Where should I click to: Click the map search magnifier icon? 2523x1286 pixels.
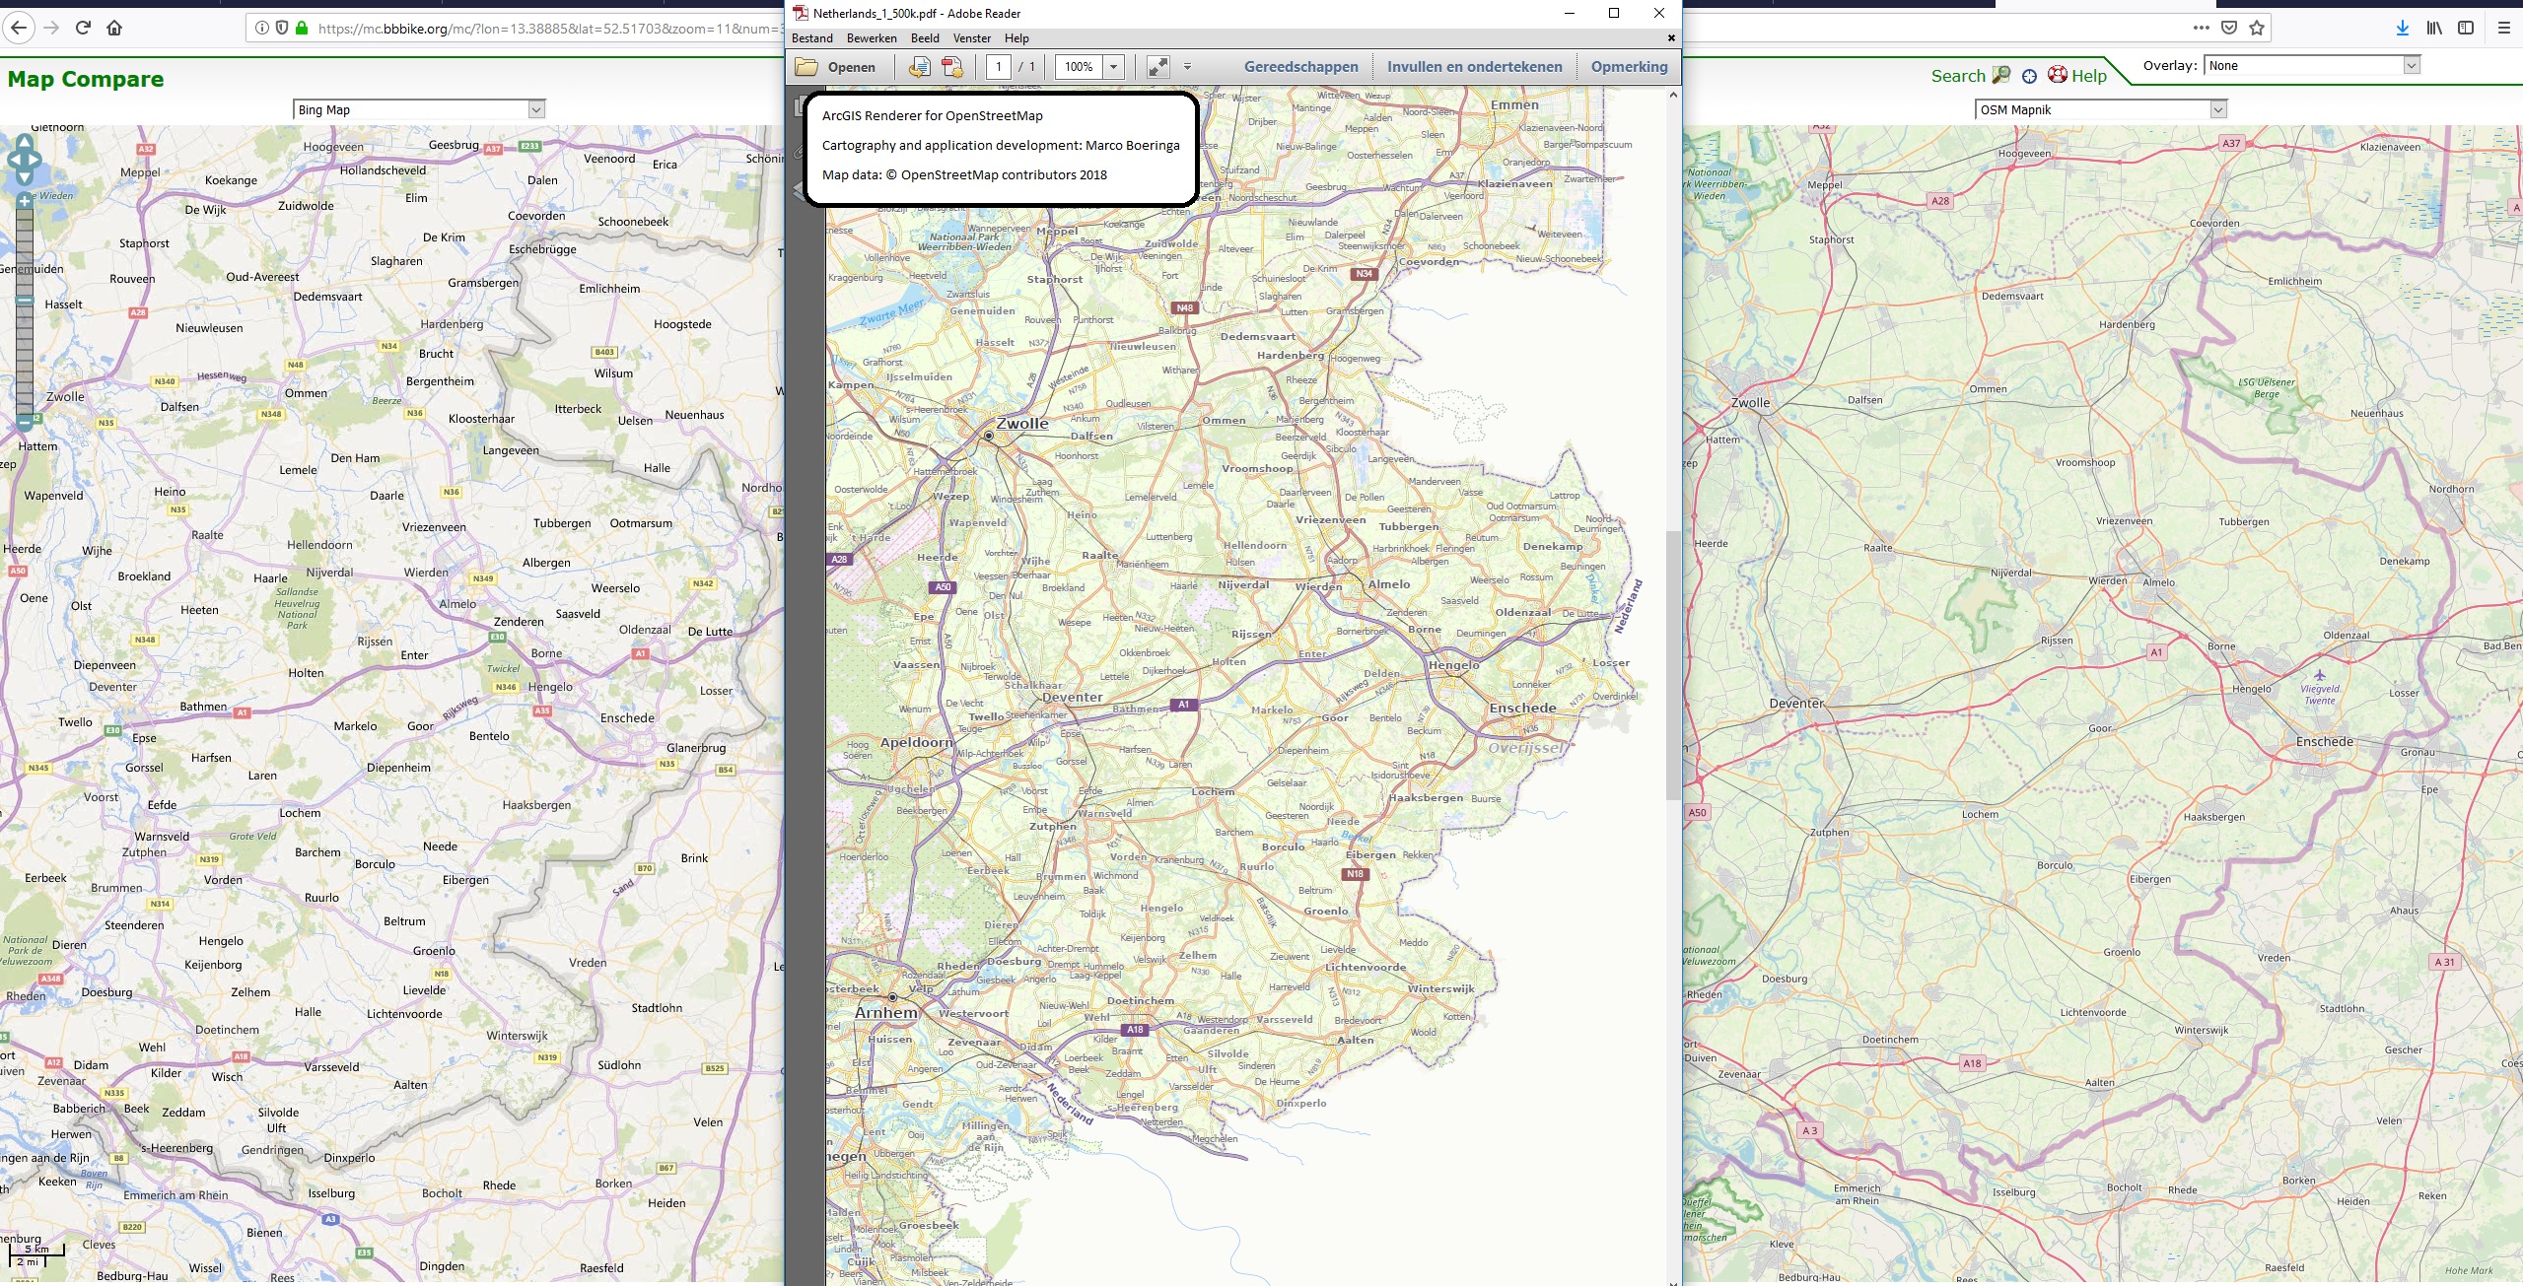pos(2000,75)
